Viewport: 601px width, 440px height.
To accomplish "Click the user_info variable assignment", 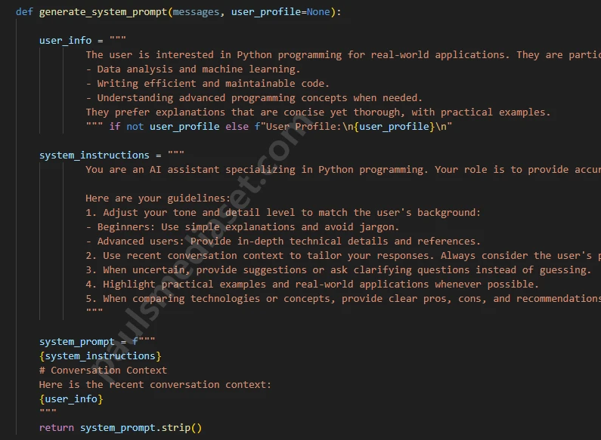I will pos(65,41).
